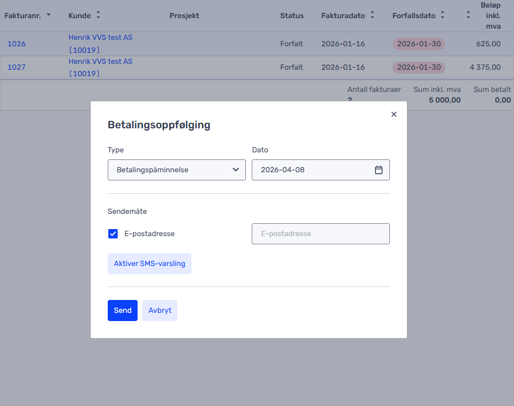Activate SMS notification via Aktiver SMS-varsling
Viewport: 514px width, 406px height.
pyautogui.click(x=149, y=264)
